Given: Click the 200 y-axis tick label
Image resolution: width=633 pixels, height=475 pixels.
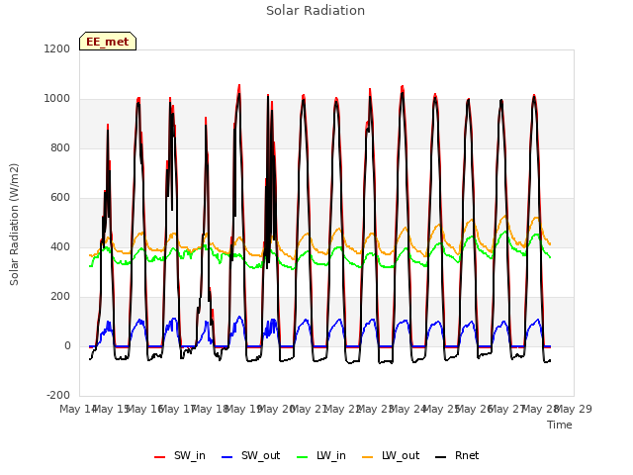Looking at the screenshot, I should pos(60,297).
